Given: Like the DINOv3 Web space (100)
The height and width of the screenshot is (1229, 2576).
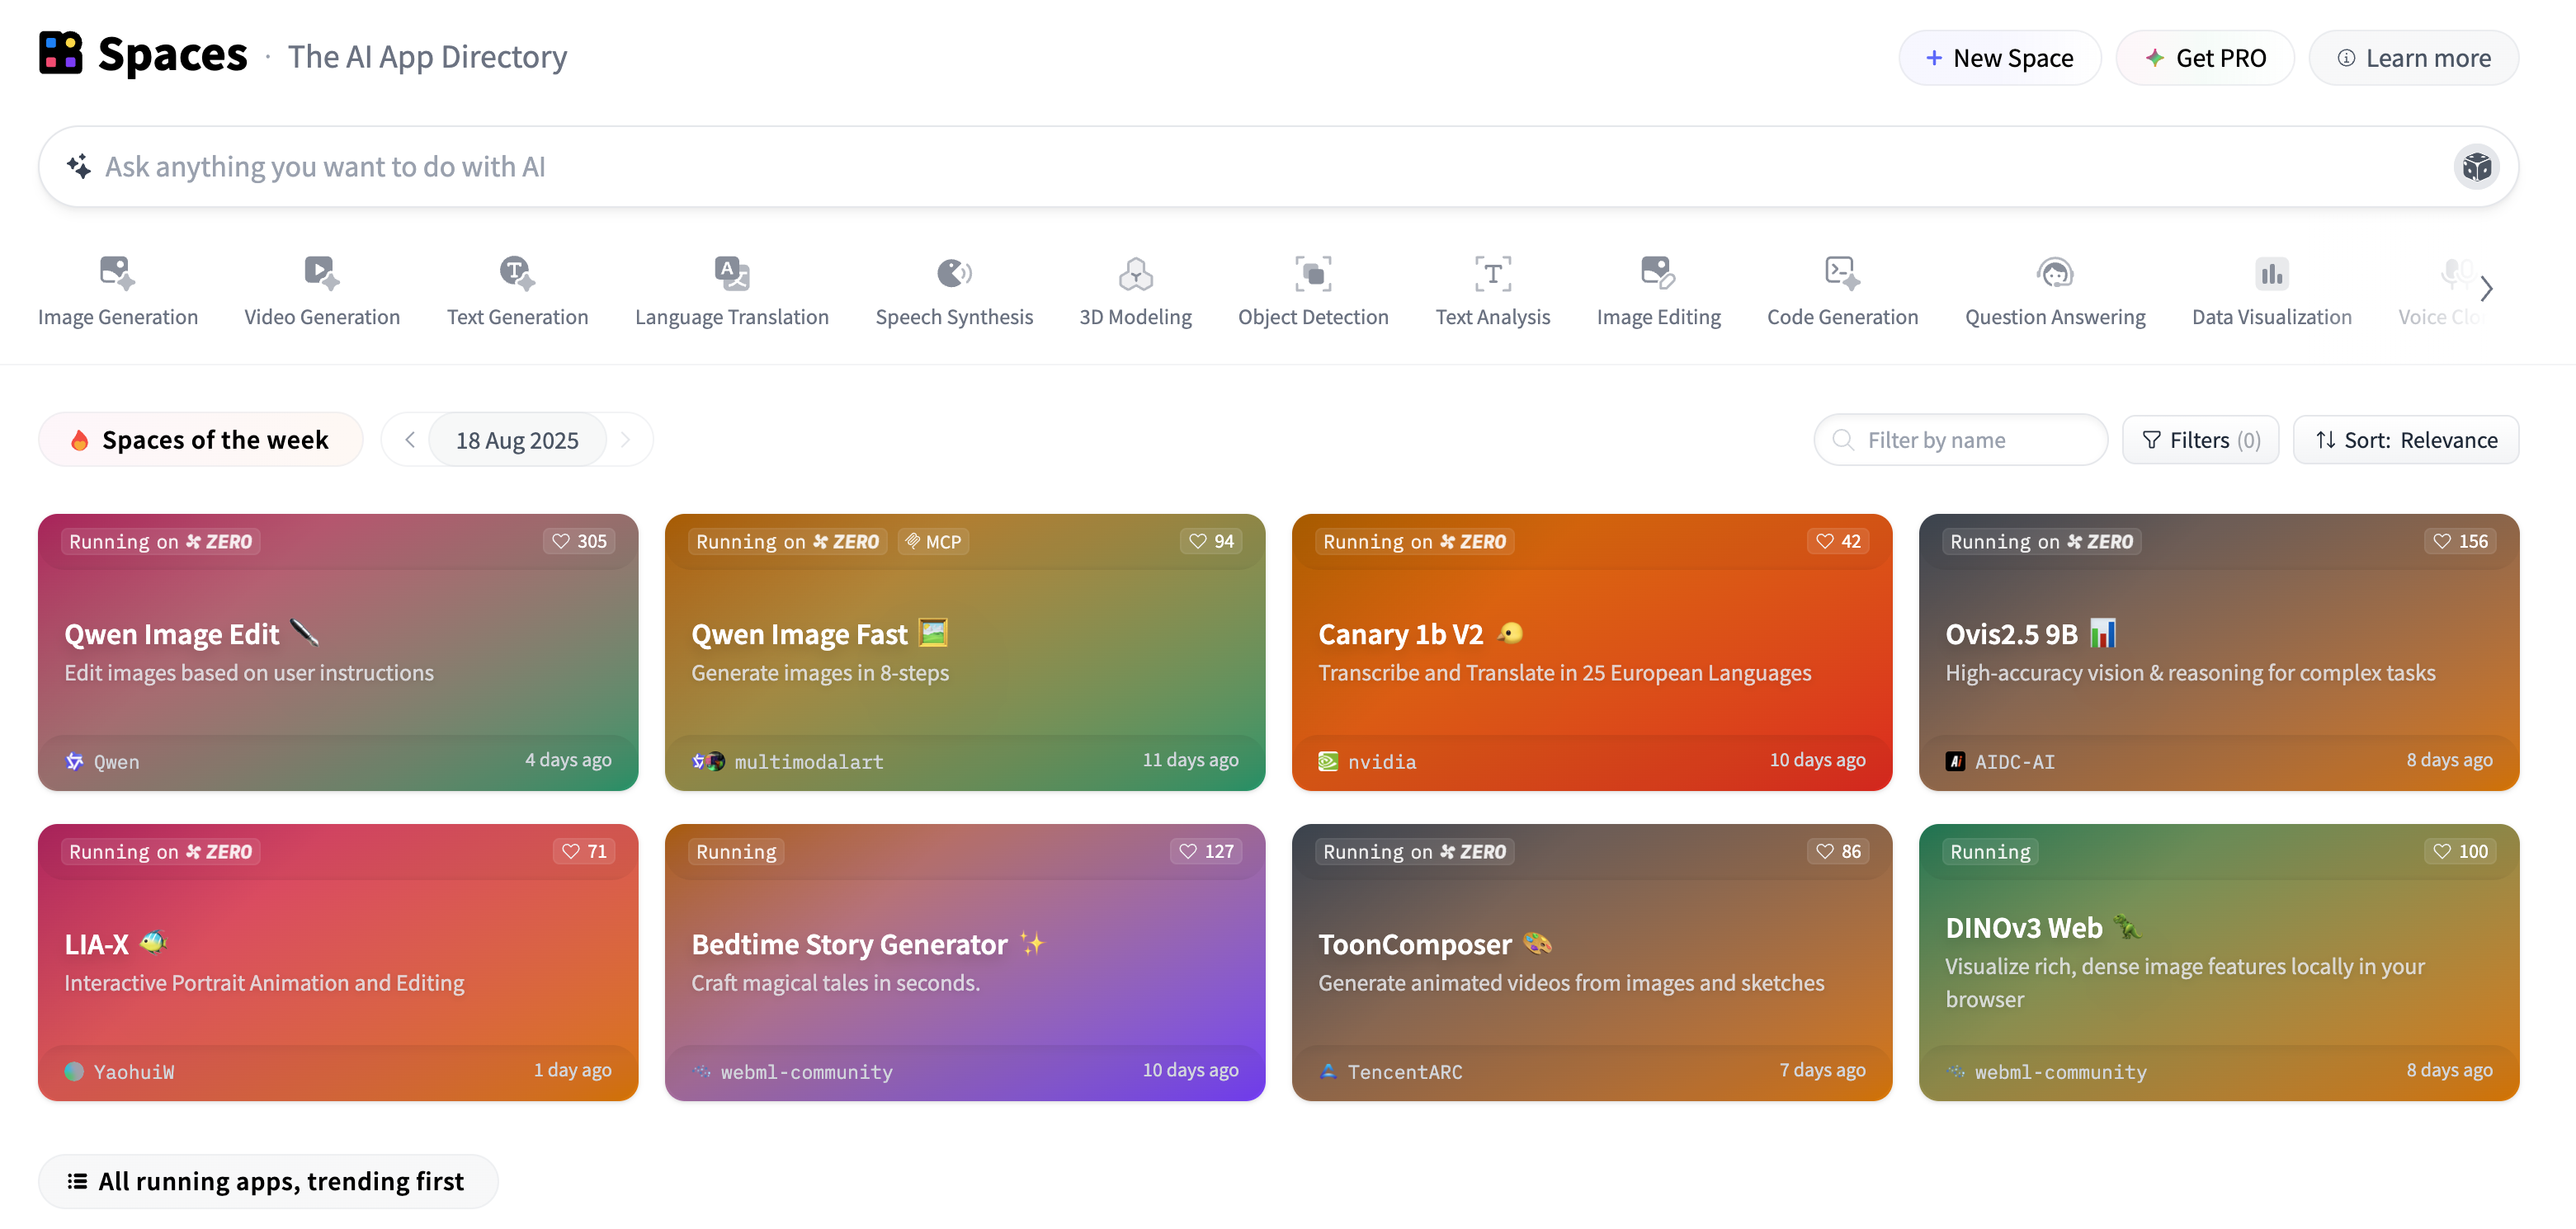Looking at the screenshot, I should 2460,851.
